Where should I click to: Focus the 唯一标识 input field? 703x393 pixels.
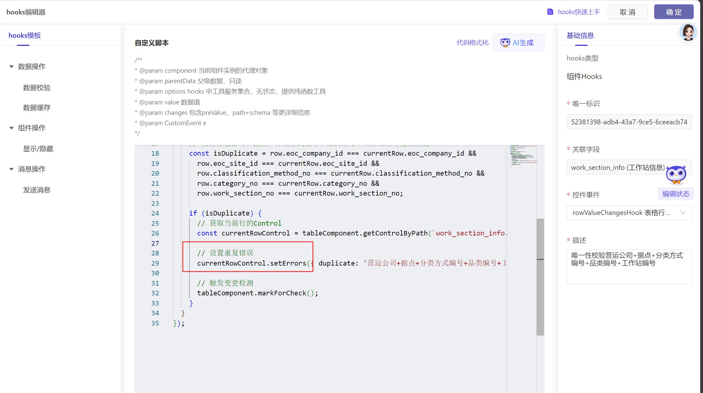tap(629, 122)
